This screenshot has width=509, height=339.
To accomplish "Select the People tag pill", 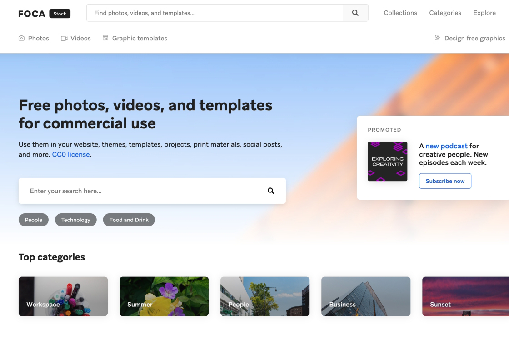I will click(34, 220).
